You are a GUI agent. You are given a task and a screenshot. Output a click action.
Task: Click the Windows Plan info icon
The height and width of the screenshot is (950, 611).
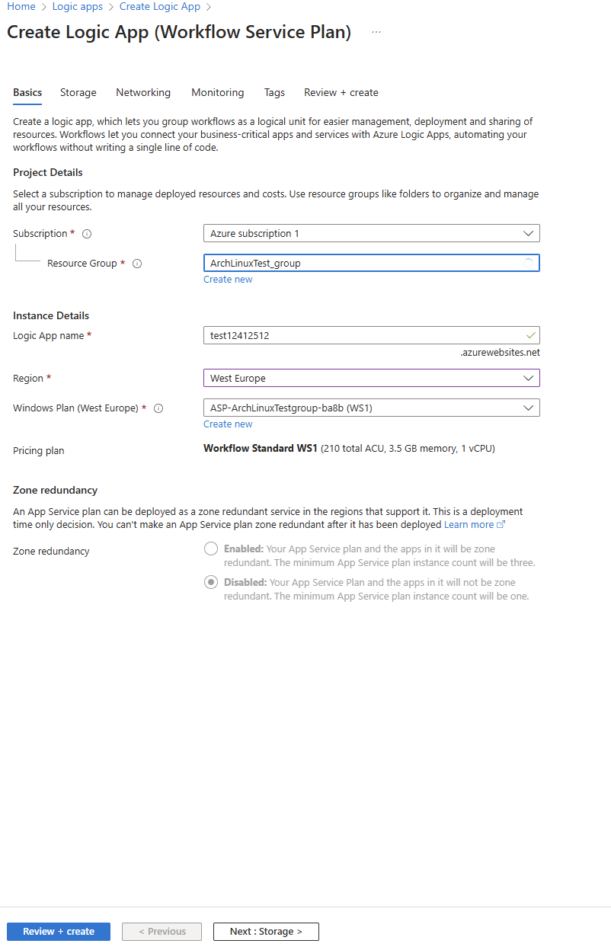(x=158, y=408)
